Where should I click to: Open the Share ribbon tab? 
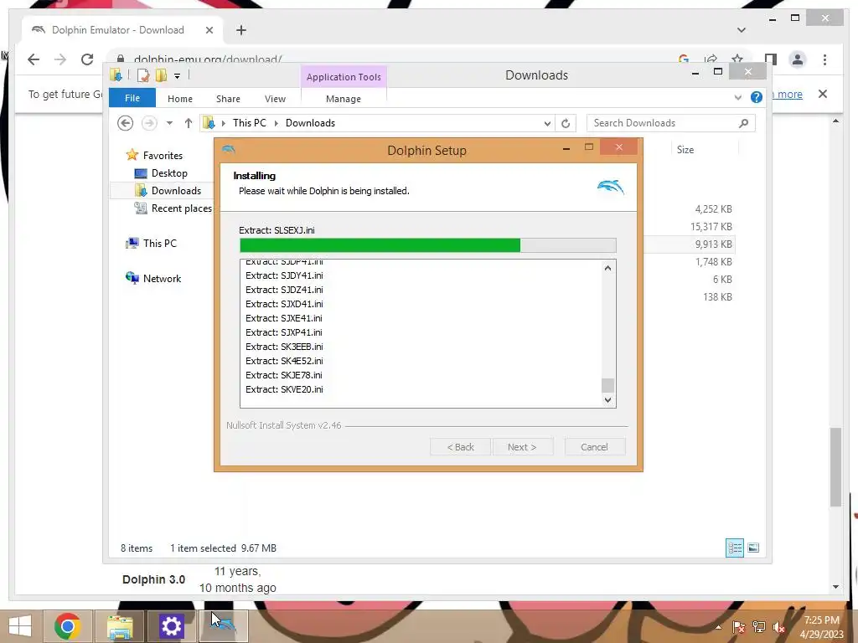coord(228,99)
